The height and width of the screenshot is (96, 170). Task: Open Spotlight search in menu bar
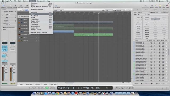[x=167, y=1]
